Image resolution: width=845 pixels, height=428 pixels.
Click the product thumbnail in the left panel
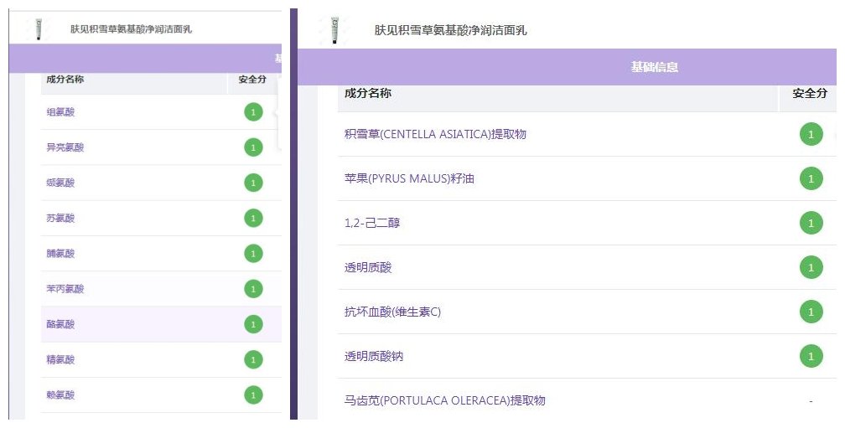(x=38, y=29)
